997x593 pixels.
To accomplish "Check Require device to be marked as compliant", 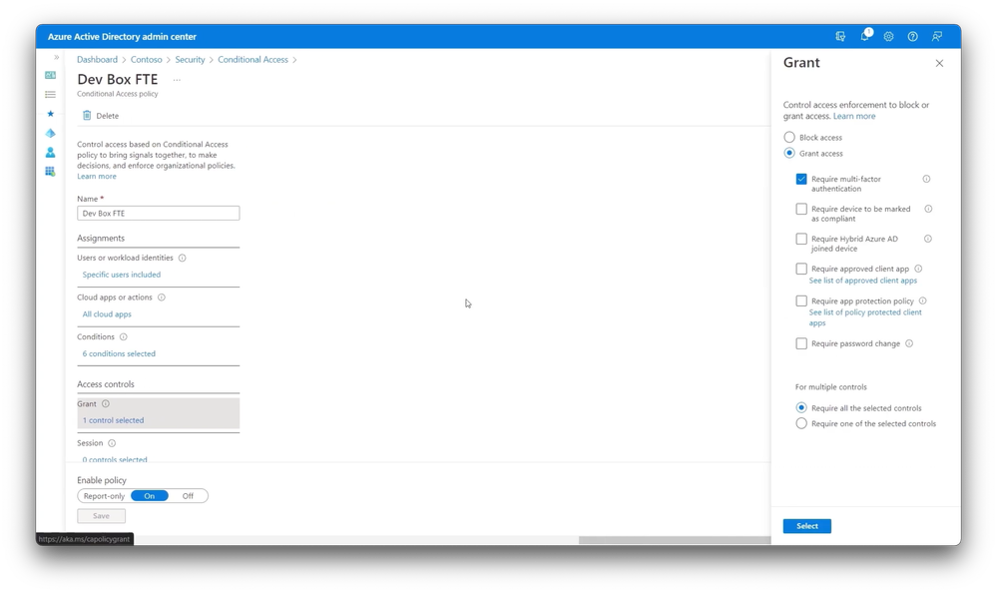I will [x=801, y=209].
